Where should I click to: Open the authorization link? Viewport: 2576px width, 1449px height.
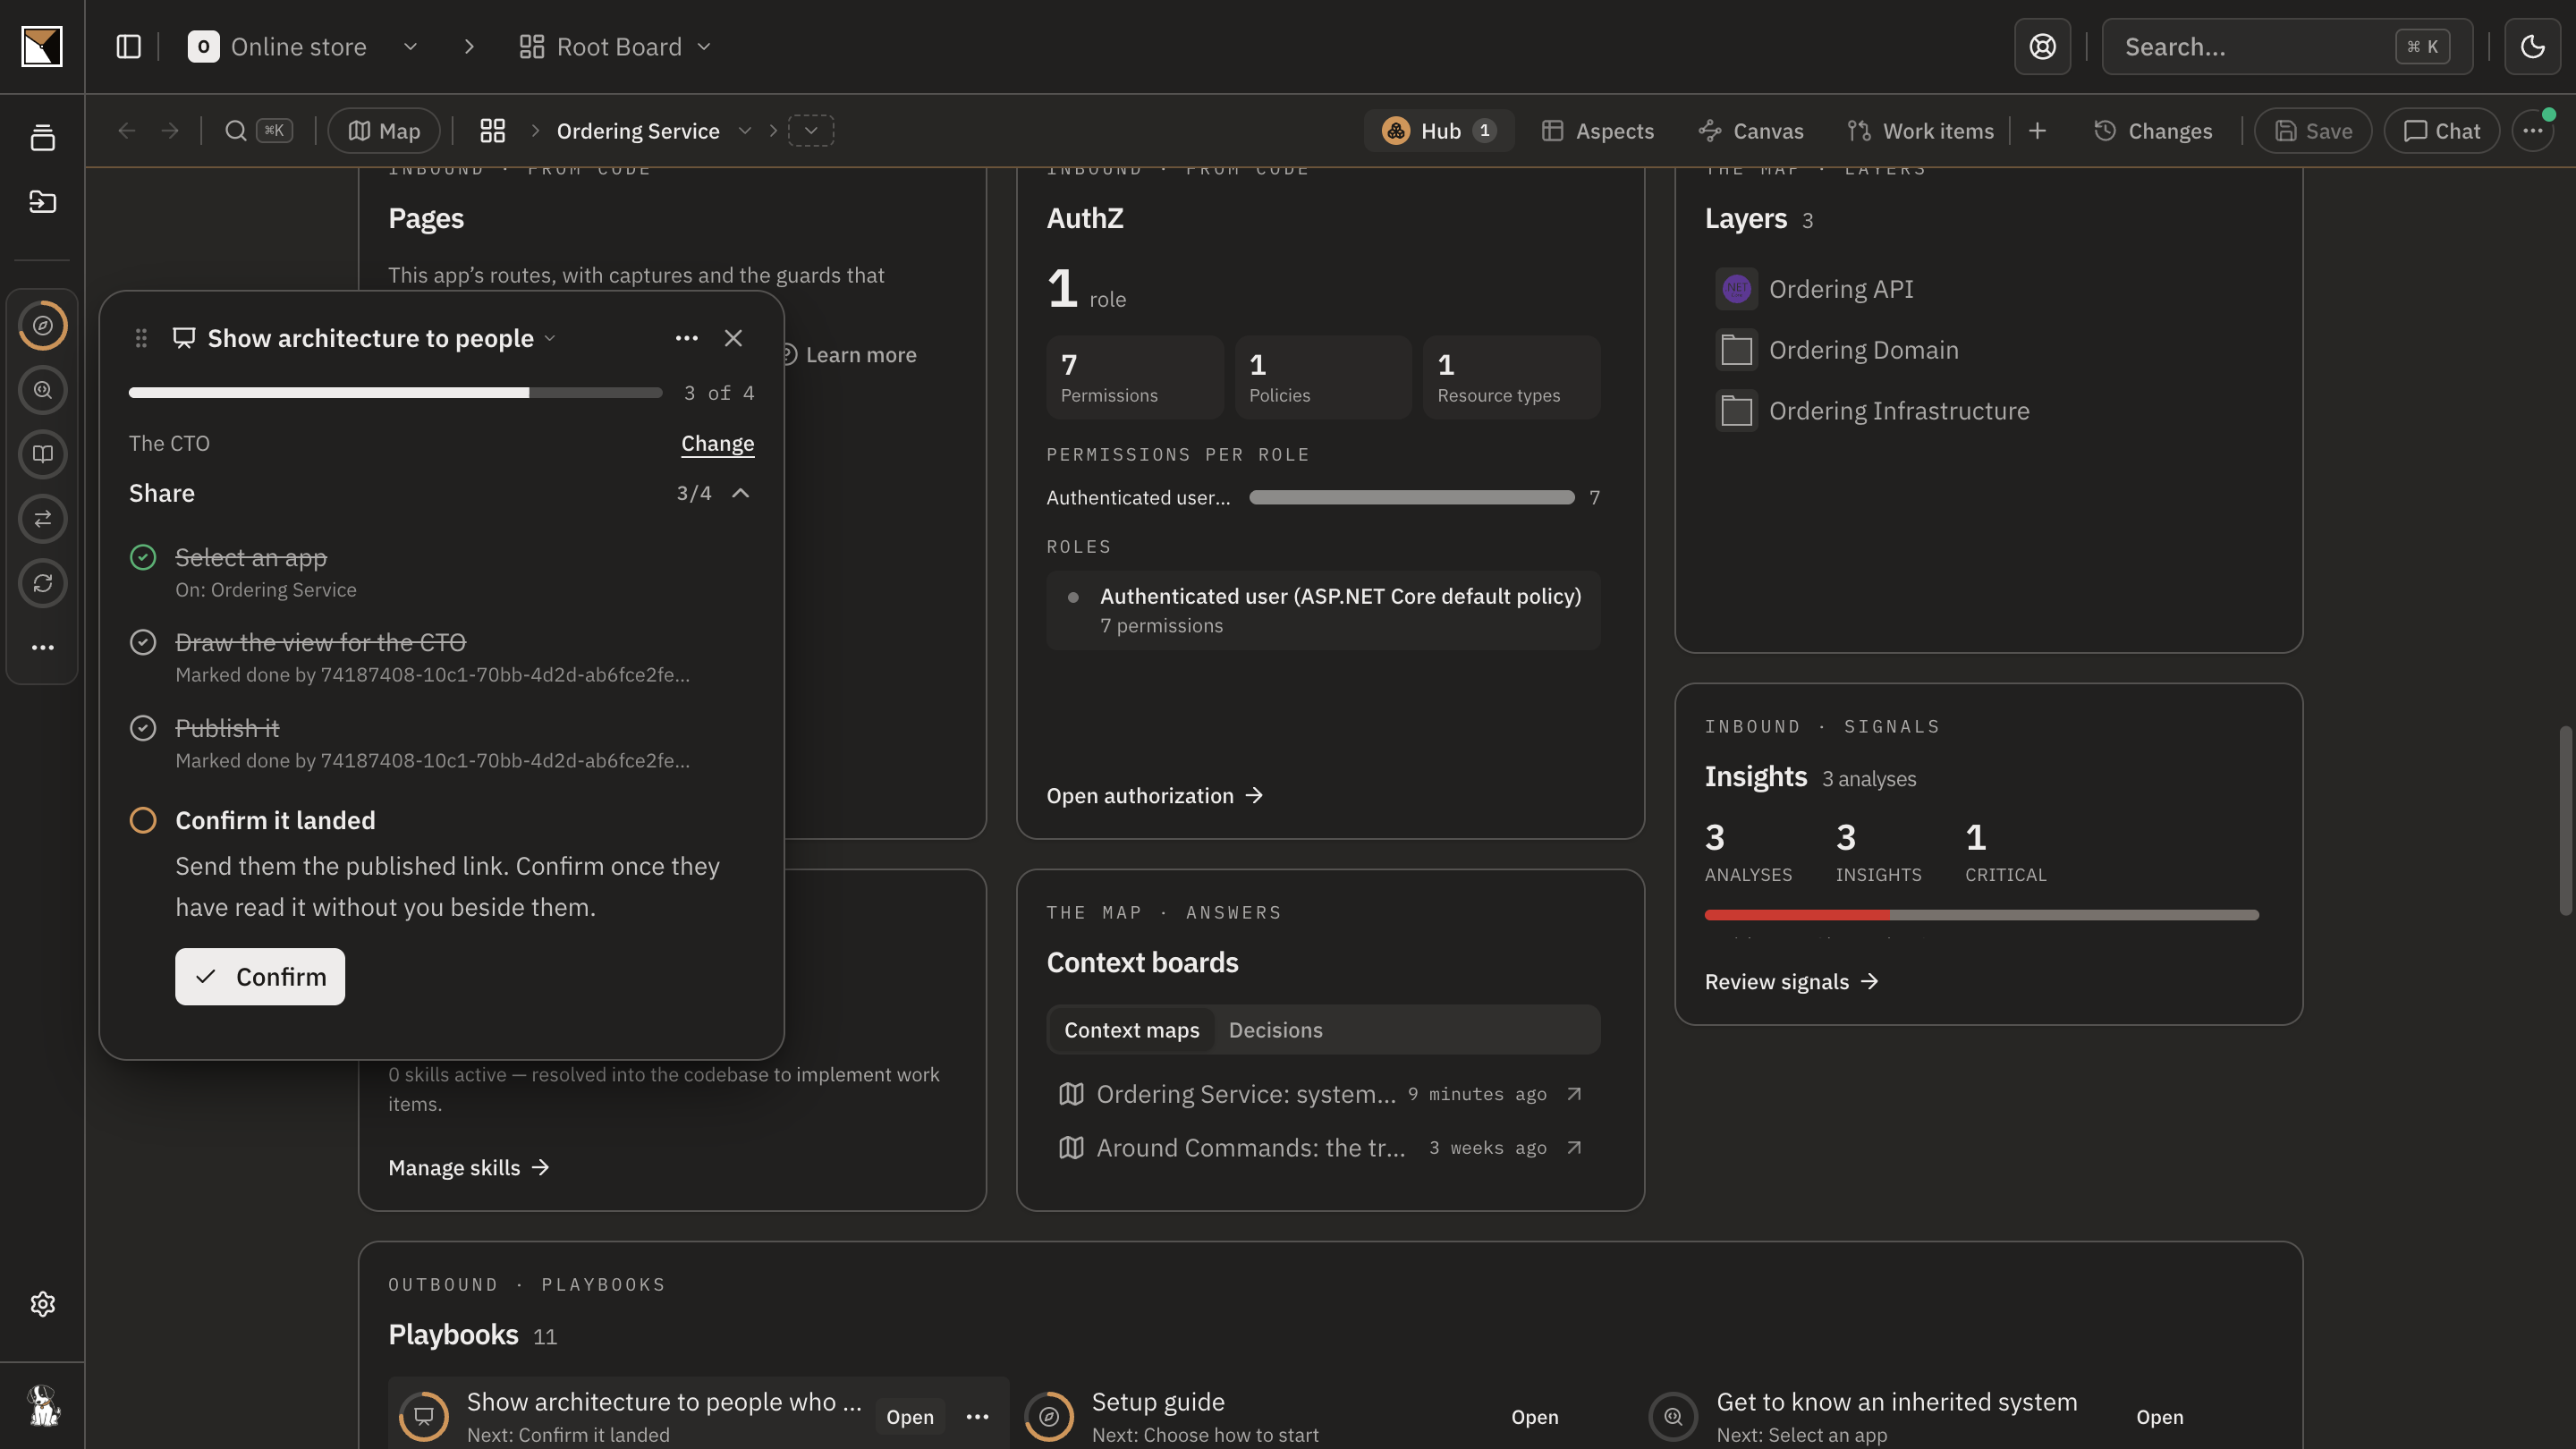1155,796
